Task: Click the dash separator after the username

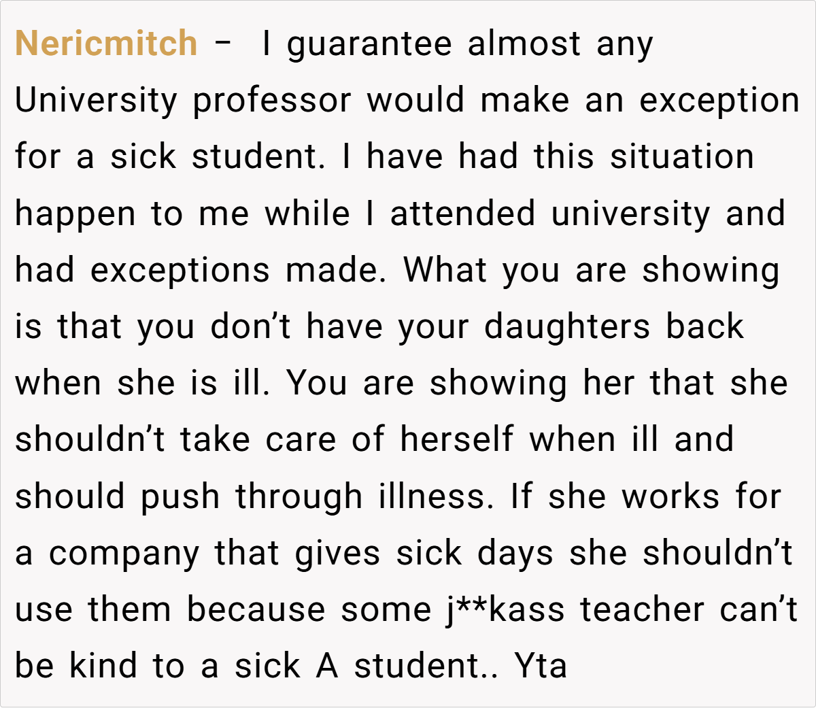Action: pyautogui.click(x=222, y=44)
